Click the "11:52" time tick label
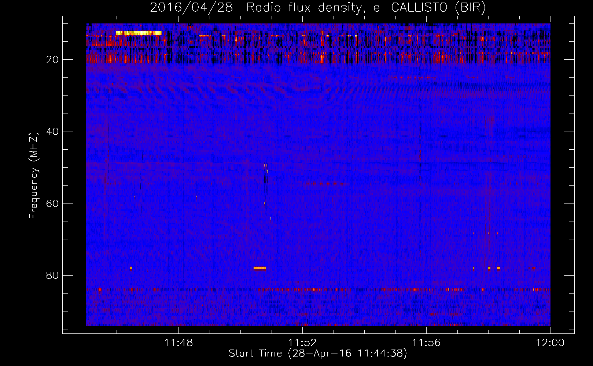593x366 pixels. pos(302,343)
